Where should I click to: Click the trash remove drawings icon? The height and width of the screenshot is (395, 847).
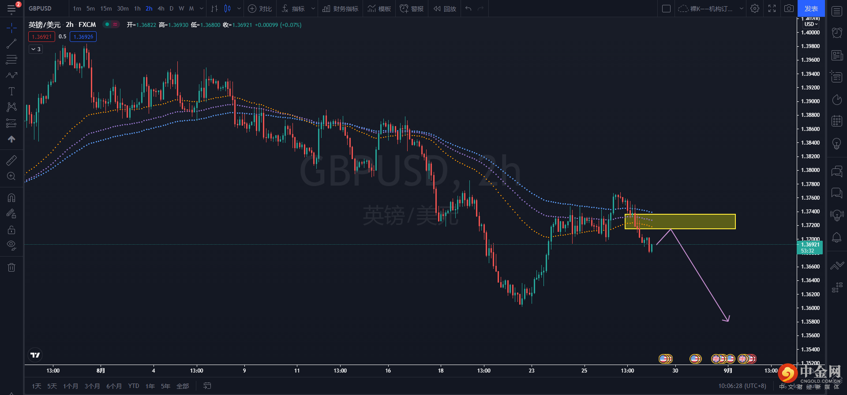pyautogui.click(x=11, y=267)
